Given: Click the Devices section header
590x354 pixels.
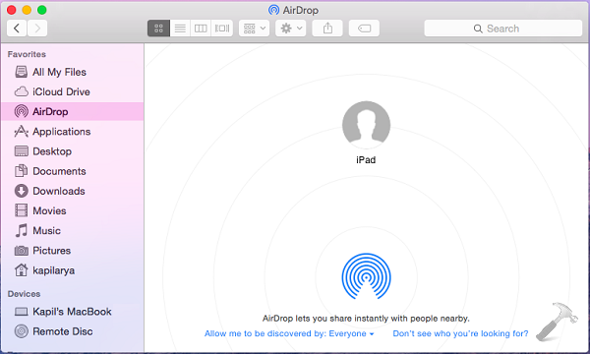Looking at the screenshot, I should click(x=24, y=294).
